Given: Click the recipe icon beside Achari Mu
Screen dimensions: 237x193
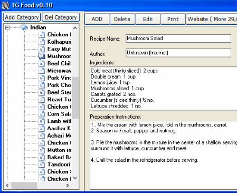Looking at the screenshot, I should (42, 136).
